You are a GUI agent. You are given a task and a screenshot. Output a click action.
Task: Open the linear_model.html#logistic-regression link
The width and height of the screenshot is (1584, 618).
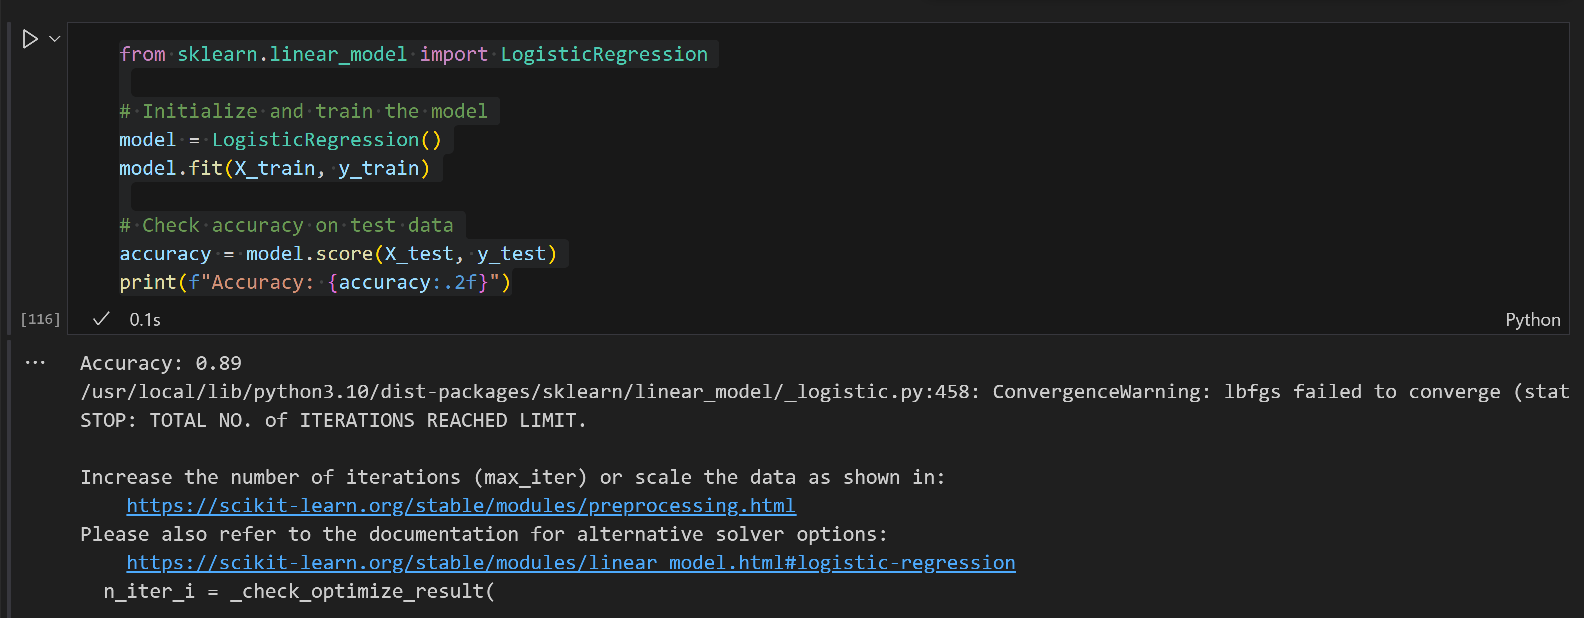point(571,562)
